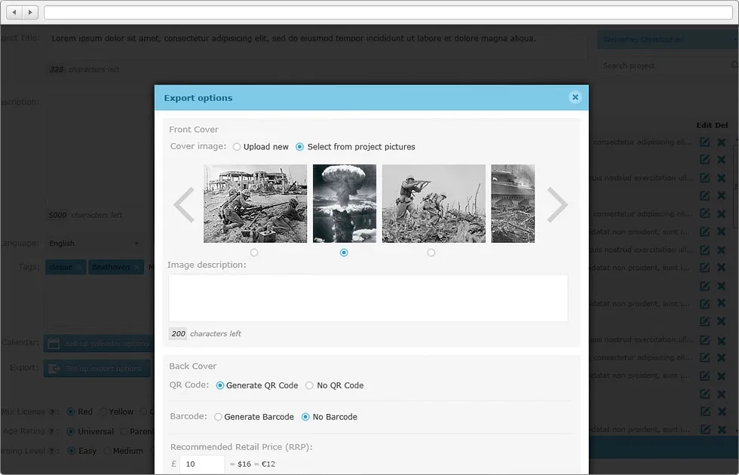The height and width of the screenshot is (475, 739).
Task: Set Mix License to Yellow
Action: click(103, 412)
